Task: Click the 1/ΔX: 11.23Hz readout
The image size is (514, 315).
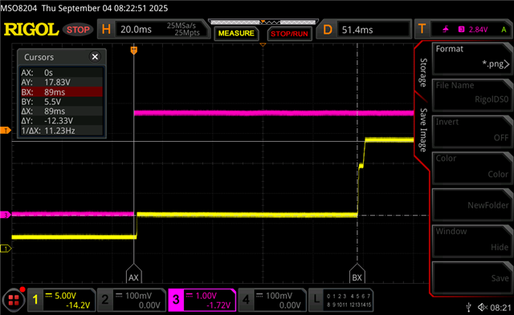Action: tap(62, 131)
